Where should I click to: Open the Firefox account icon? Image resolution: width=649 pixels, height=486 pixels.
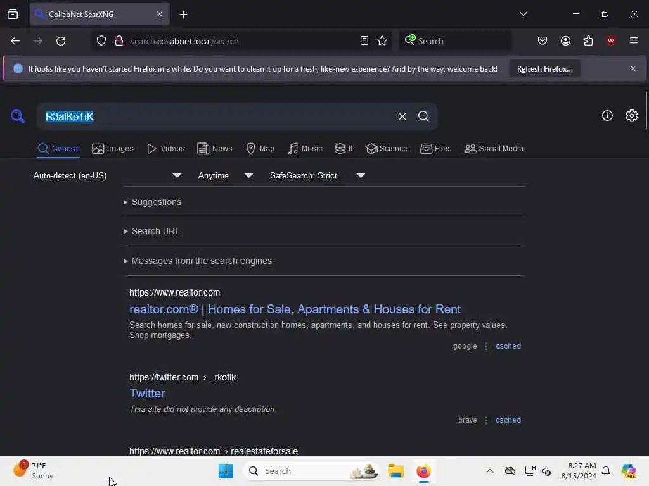[565, 41]
